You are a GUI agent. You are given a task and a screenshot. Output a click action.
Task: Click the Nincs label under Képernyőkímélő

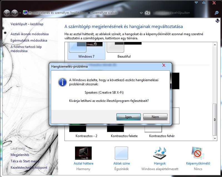198,169
